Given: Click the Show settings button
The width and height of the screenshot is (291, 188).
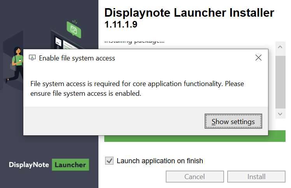Looking at the screenshot, I should tap(233, 121).
